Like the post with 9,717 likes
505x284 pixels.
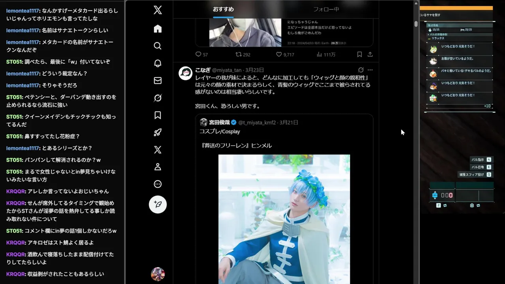tap(284, 54)
